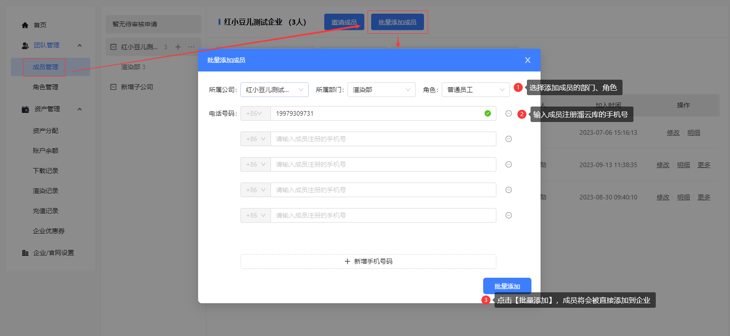Click the 操作 column header

click(x=683, y=105)
